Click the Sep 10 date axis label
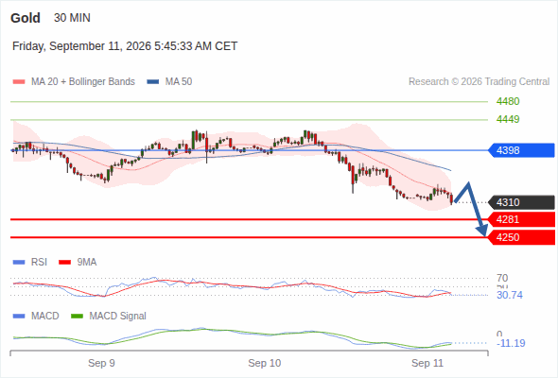Screen dimensions: 558x378 click(x=265, y=363)
